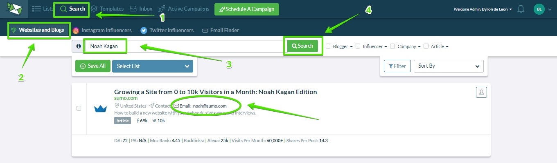Image resolution: width=557 pixels, height=163 pixels.
Task: Click the Facebook 69k shares icon
Action: 138,121
